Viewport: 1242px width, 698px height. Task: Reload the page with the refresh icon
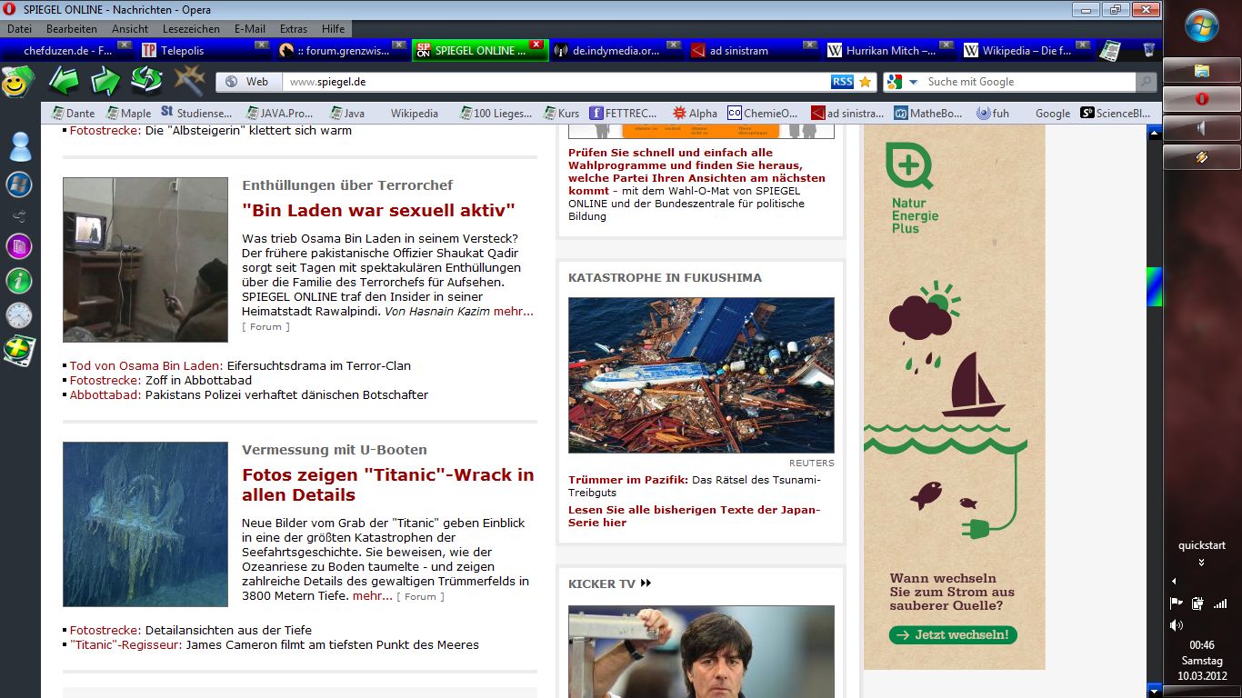pyautogui.click(x=146, y=81)
